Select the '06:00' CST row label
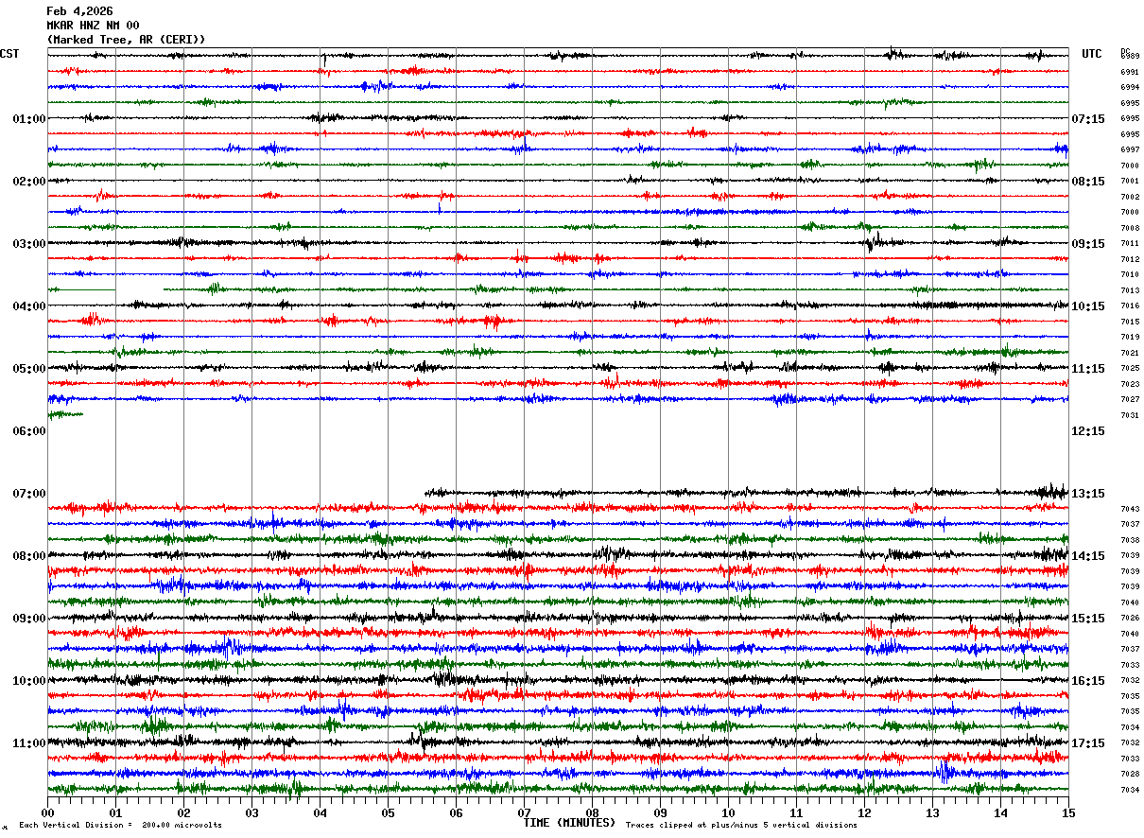 pyautogui.click(x=29, y=431)
